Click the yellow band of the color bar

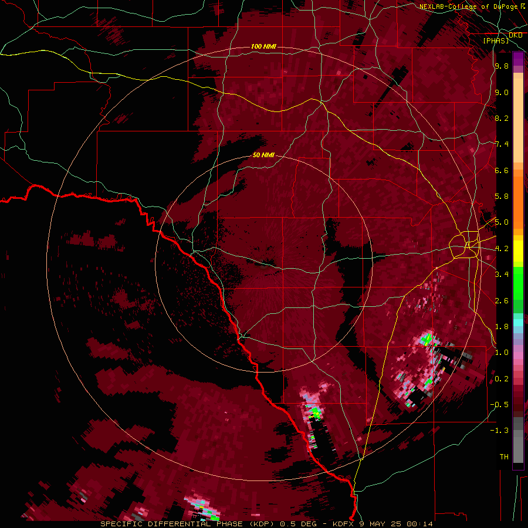pos(518,251)
